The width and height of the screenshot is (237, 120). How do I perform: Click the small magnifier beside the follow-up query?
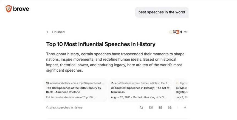click(48, 107)
